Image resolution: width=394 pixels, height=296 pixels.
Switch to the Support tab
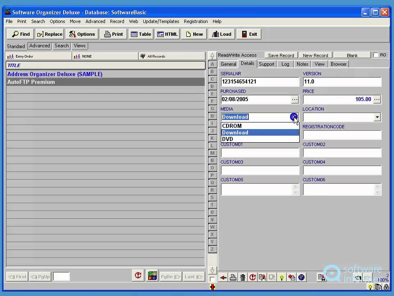click(267, 64)
